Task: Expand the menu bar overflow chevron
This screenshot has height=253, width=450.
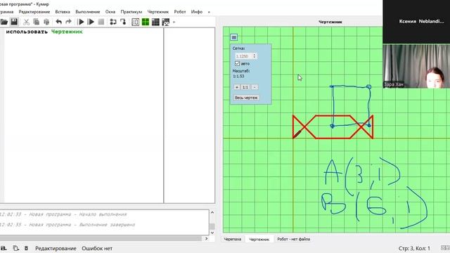Action: tap(209, 12)
